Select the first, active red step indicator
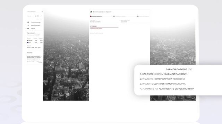This screenshot has width=222, height=124. [91, 16]
